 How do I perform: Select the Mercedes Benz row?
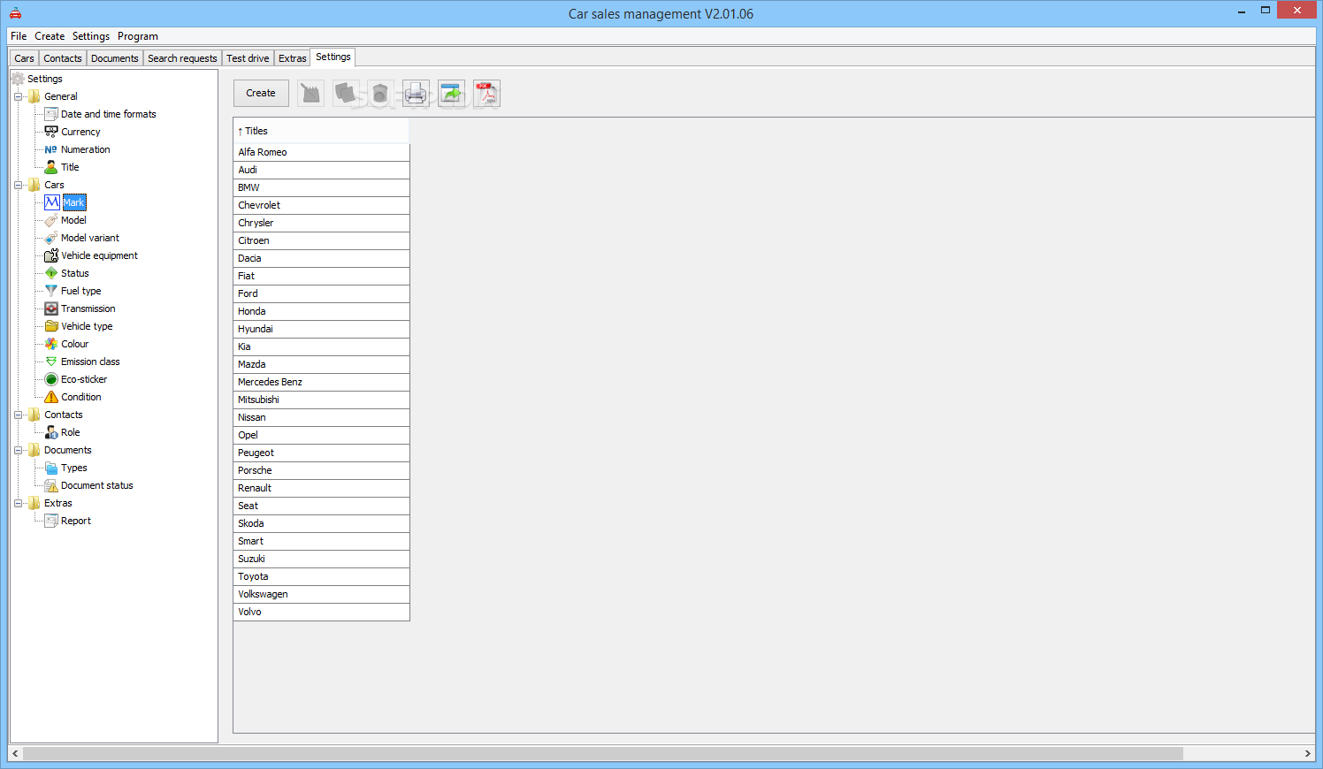[321, 382]
